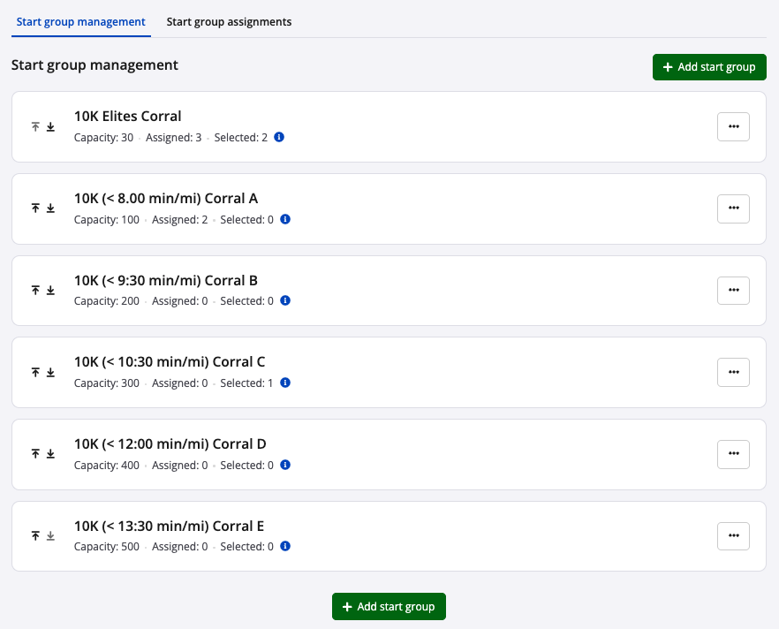Move 10K Elites Corral down one position

(50, 127)
